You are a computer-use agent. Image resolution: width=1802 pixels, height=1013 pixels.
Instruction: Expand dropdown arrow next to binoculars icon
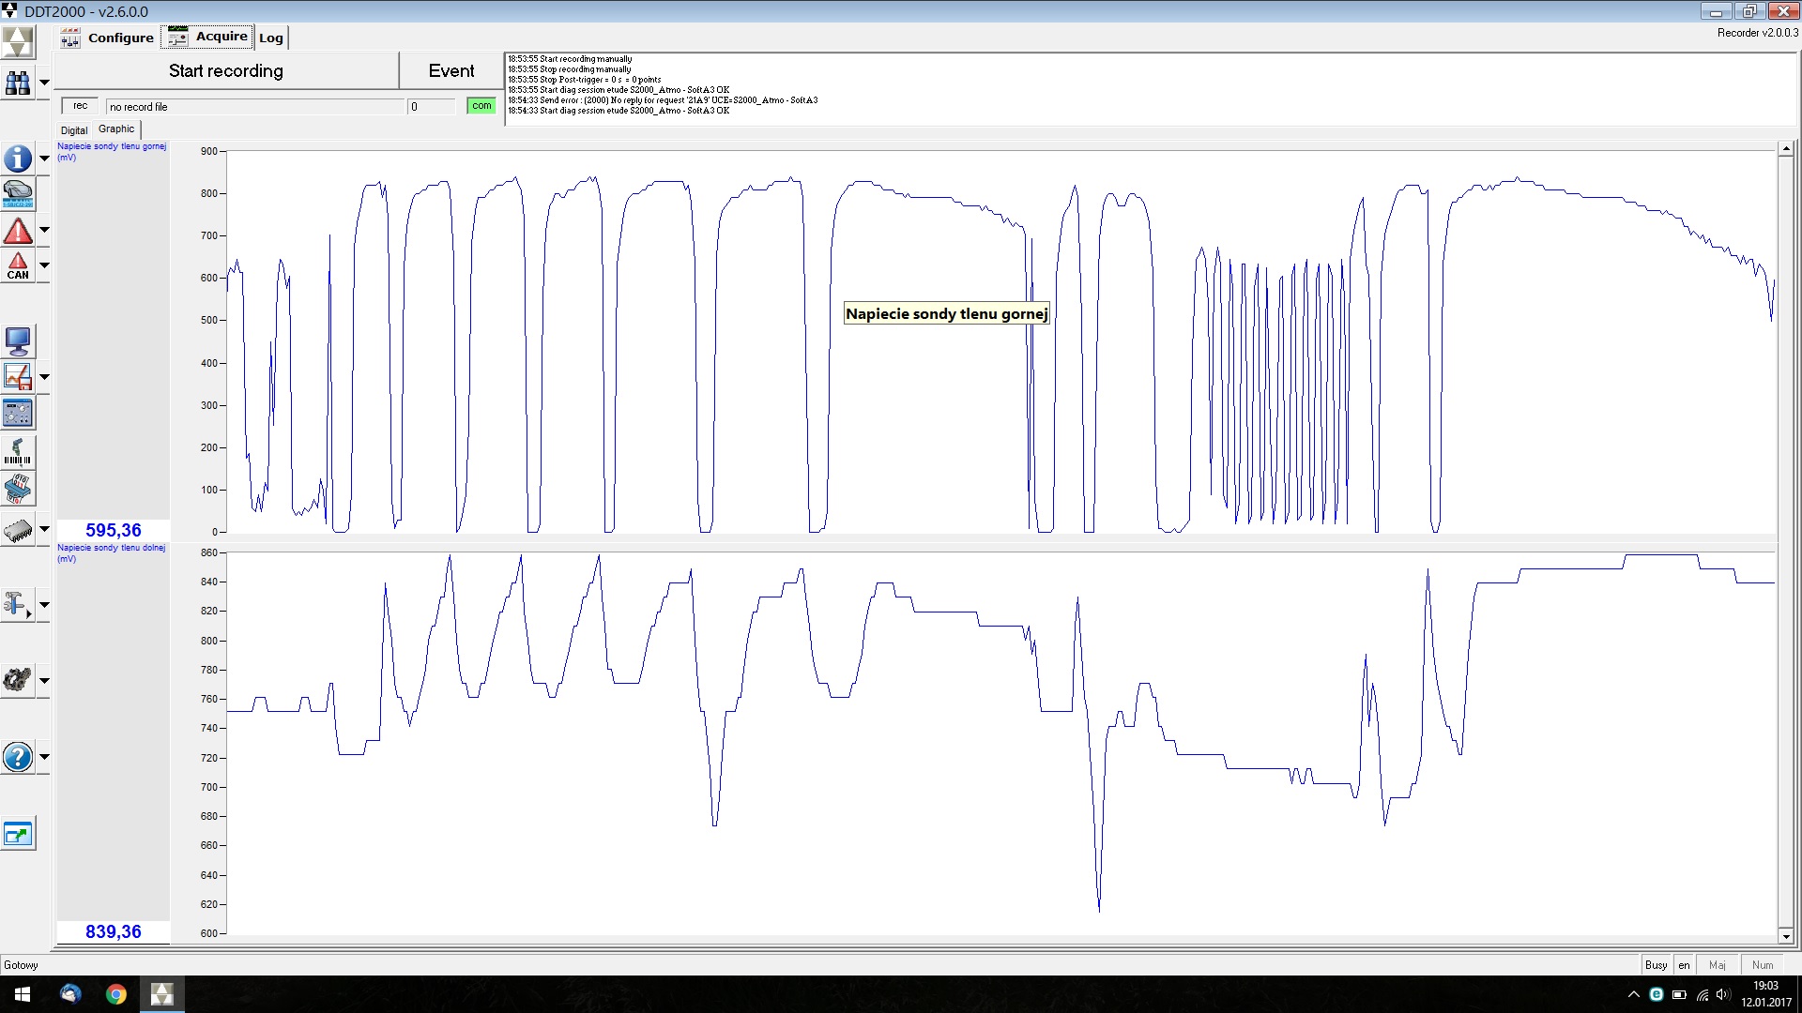coord(44,83)
